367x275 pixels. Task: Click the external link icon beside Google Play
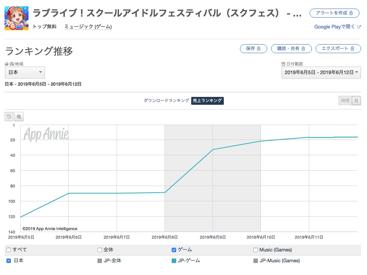[x=359, y=27]
